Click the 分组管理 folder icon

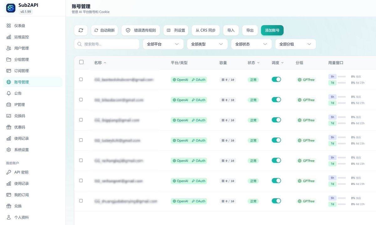[x=9, y=59]
